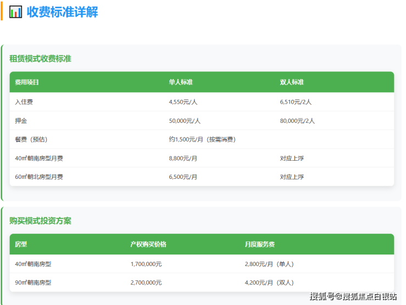This screenshot has width=406, height=305.
Task: Select the 1,700,000元 purchase price cell
Action: [146, 264]
